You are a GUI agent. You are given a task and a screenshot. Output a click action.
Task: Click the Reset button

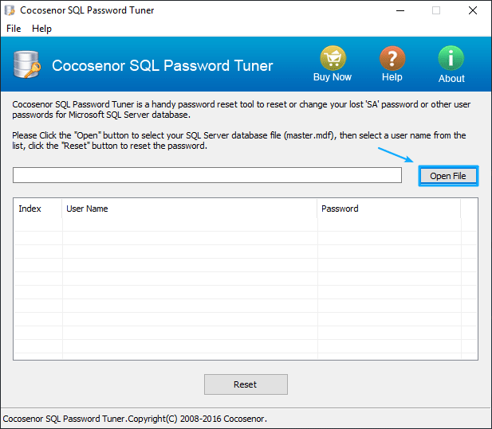click(246, 384)
